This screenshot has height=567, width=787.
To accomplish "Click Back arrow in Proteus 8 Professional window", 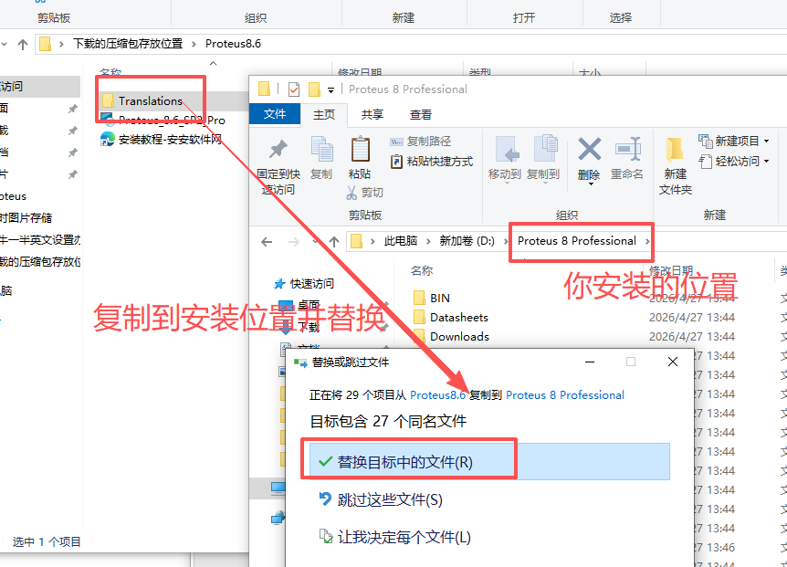I will pos(267,242).
